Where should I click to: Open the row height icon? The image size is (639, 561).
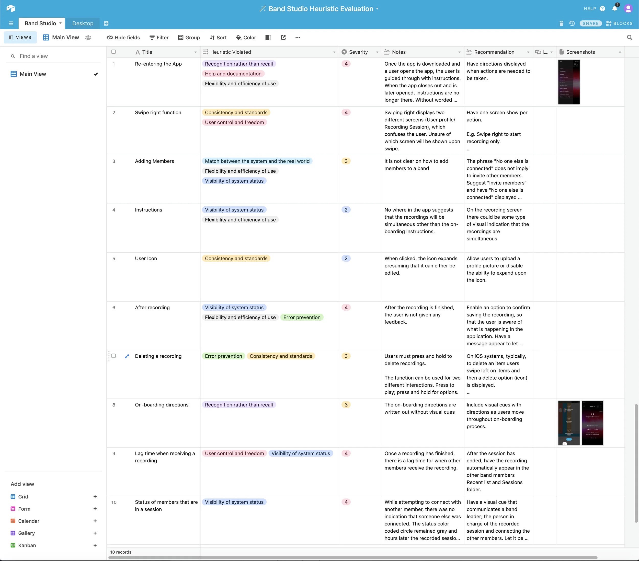pyautogui.click(x=268, y=38)
